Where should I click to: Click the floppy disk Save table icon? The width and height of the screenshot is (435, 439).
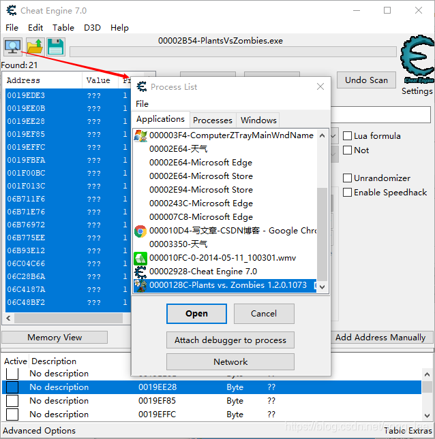point(56,47)
